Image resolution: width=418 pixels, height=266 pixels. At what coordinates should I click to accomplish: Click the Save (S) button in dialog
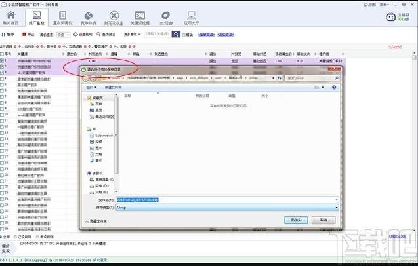(296, 220)
